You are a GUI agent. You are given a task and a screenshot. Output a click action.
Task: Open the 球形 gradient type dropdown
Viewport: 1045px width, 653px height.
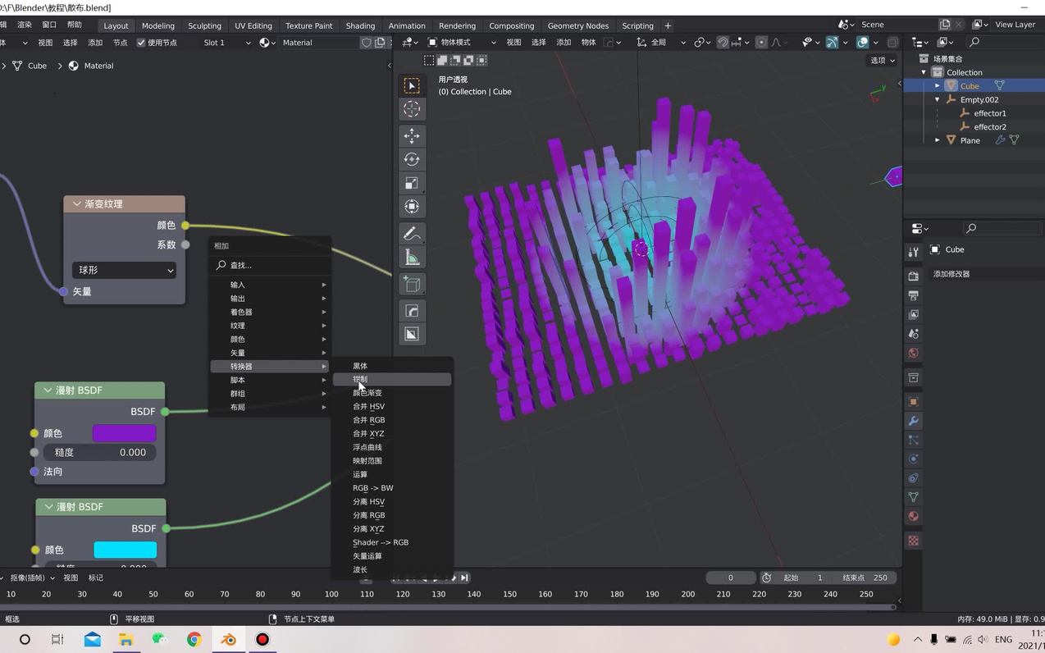[125, 270]
